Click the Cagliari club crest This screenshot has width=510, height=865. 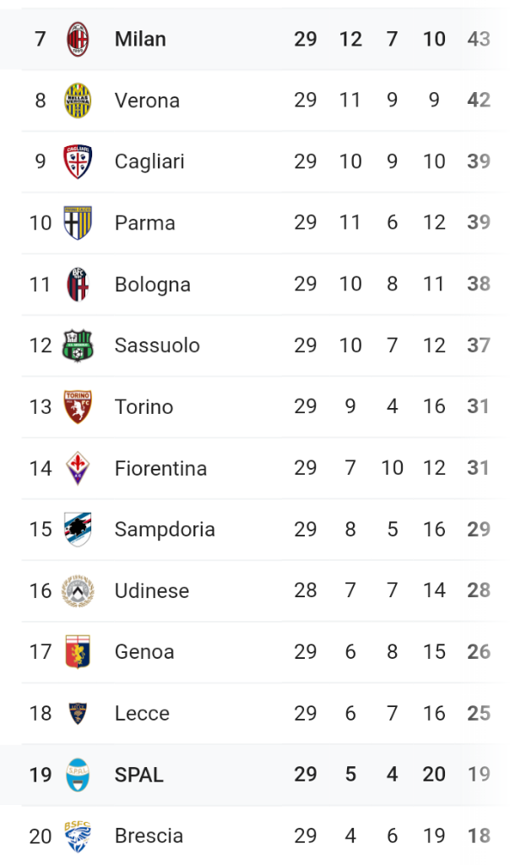(x=78, y=161)
